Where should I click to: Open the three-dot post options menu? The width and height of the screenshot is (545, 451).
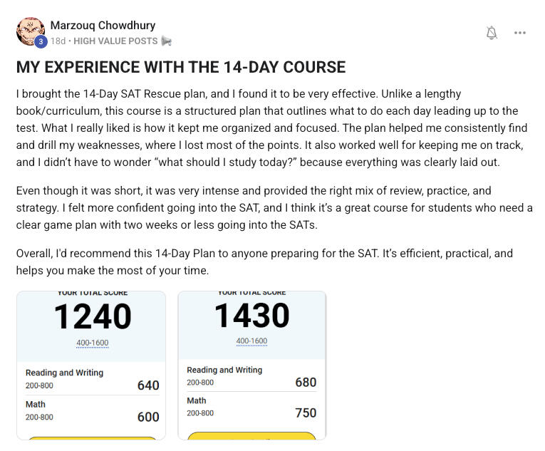click(520, 33)
